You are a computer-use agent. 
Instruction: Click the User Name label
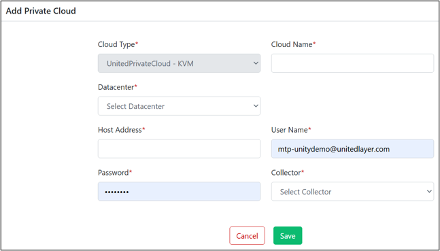291,130
